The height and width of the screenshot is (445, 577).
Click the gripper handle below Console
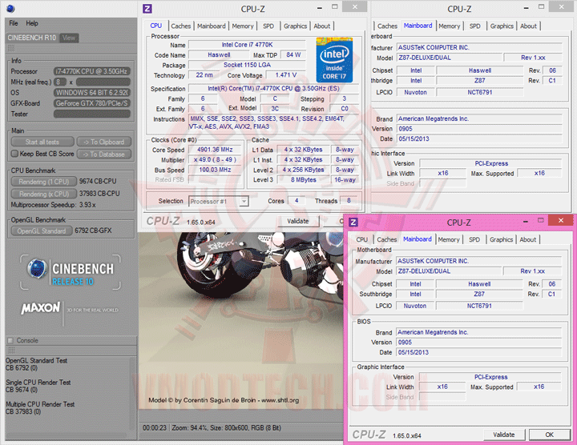click(x=11, y=350)
